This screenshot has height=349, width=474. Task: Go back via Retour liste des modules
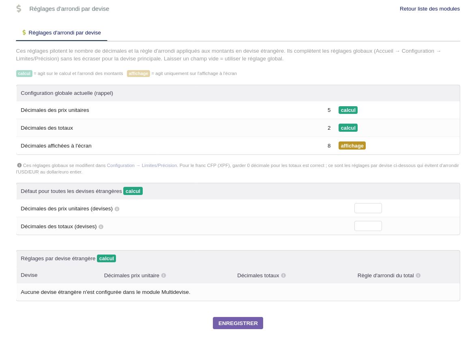tap(429, 9)
